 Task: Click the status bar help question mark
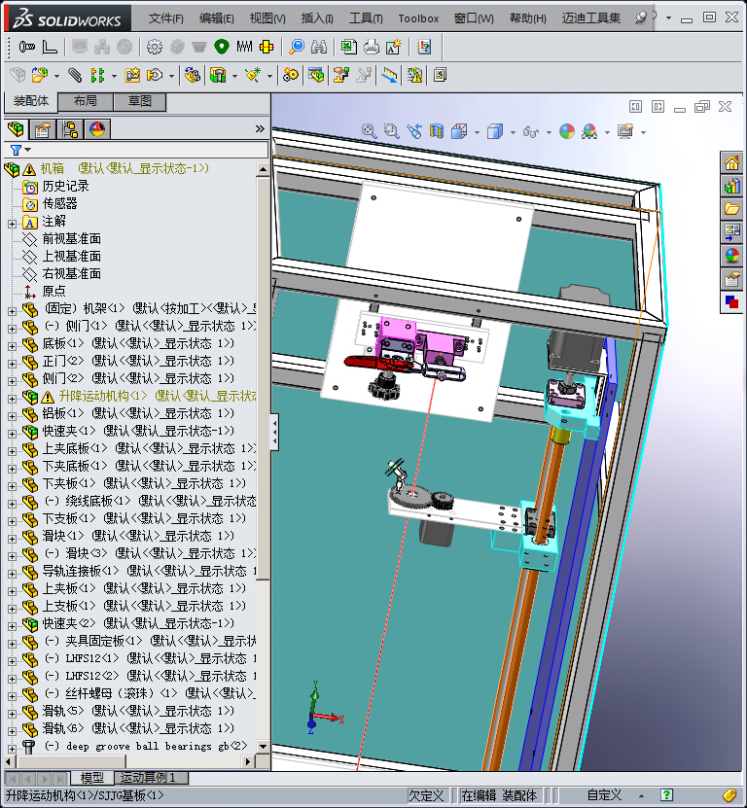(x=666, y=795)
